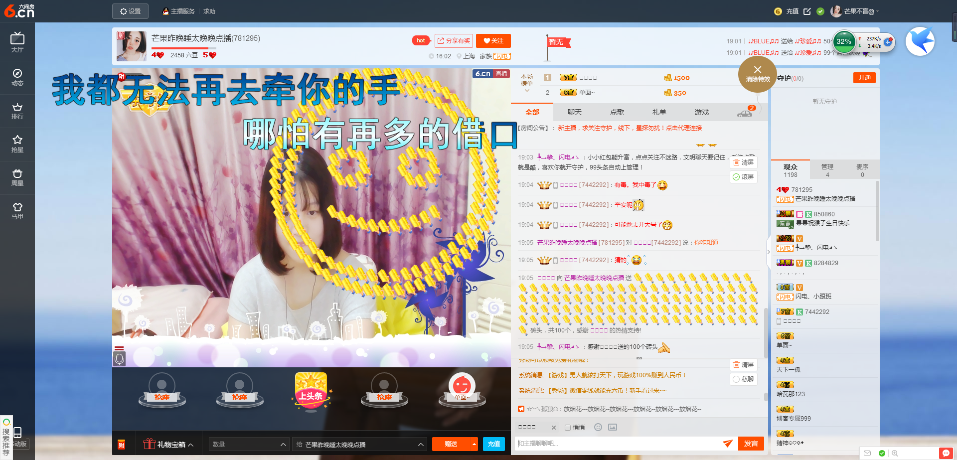Open the emoji smiley picker
This screenshot has width=957, height=460.
coord(598,427)
